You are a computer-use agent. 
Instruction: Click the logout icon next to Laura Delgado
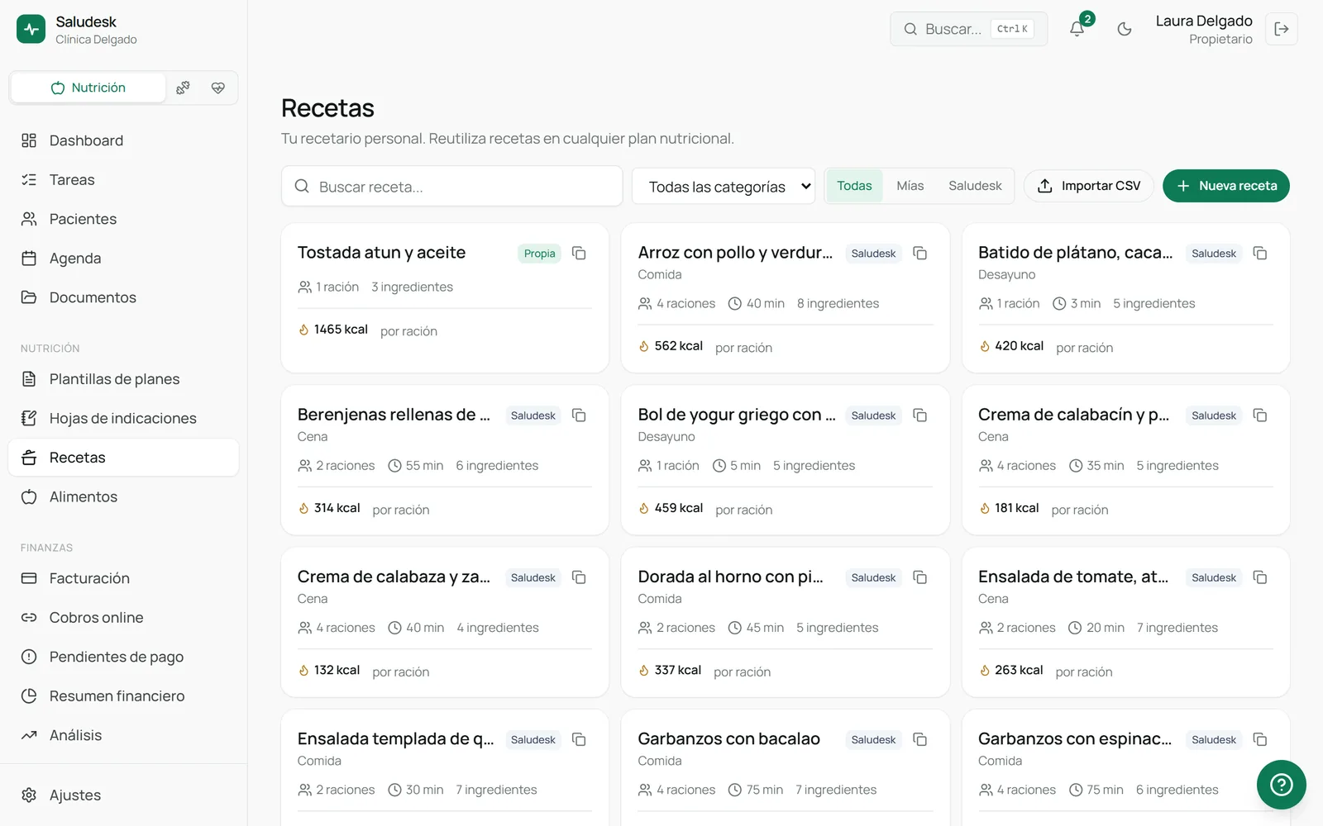click(1282, 29)
